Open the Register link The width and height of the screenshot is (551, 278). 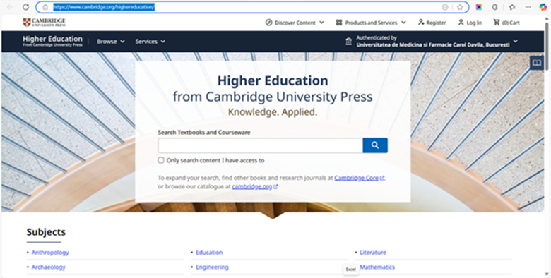click(432, 23)
